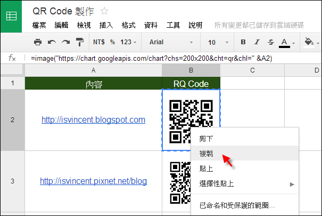322x216 pixels.
Task: Select row 2 header
Action: coord(13,120)
